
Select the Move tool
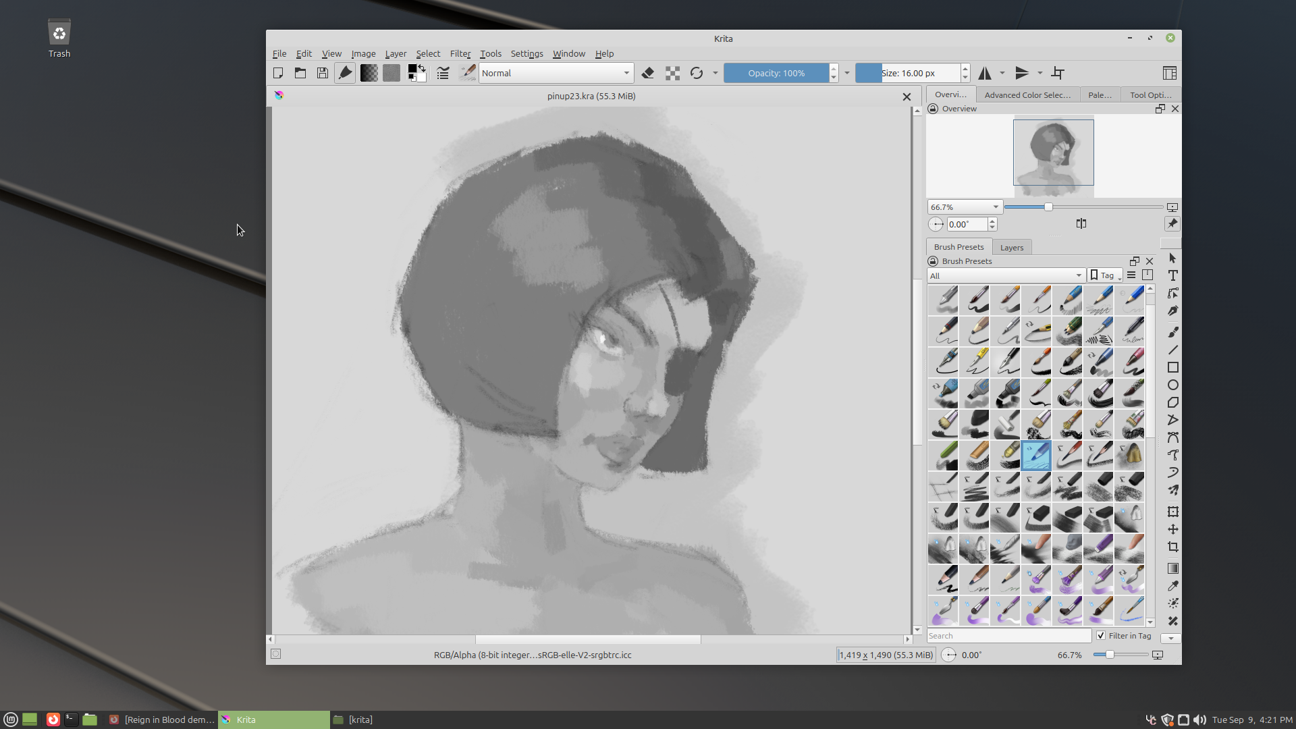1173,529
